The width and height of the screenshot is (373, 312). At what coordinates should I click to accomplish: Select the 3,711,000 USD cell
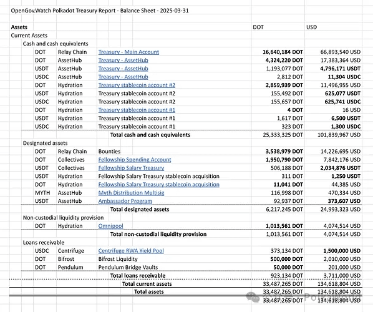[x=342, y=276]
